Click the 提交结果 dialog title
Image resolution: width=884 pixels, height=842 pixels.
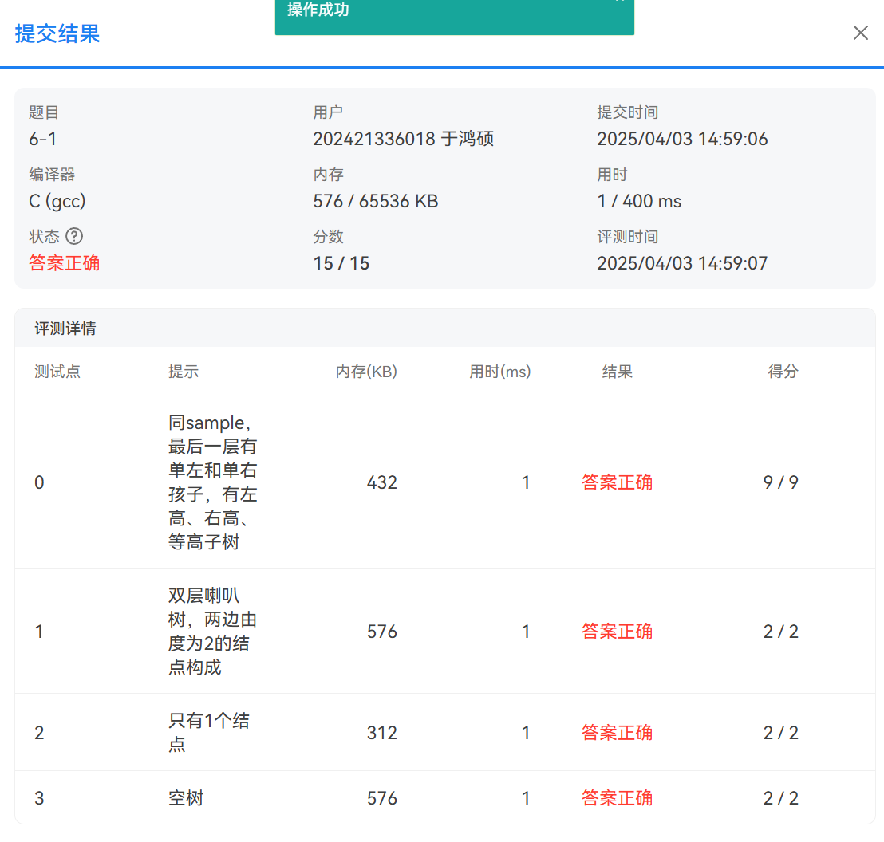[x=57, y=34]
